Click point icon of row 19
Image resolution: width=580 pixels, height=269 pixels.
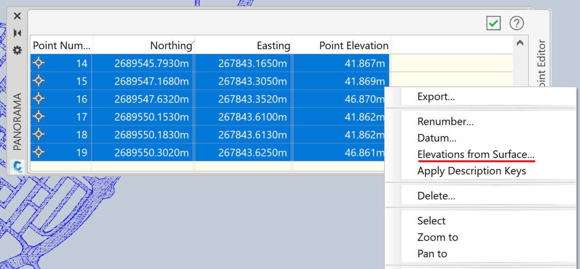(38, 152)
